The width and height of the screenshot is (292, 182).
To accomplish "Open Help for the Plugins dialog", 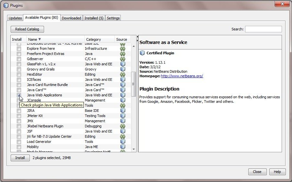I will (277, 172).
